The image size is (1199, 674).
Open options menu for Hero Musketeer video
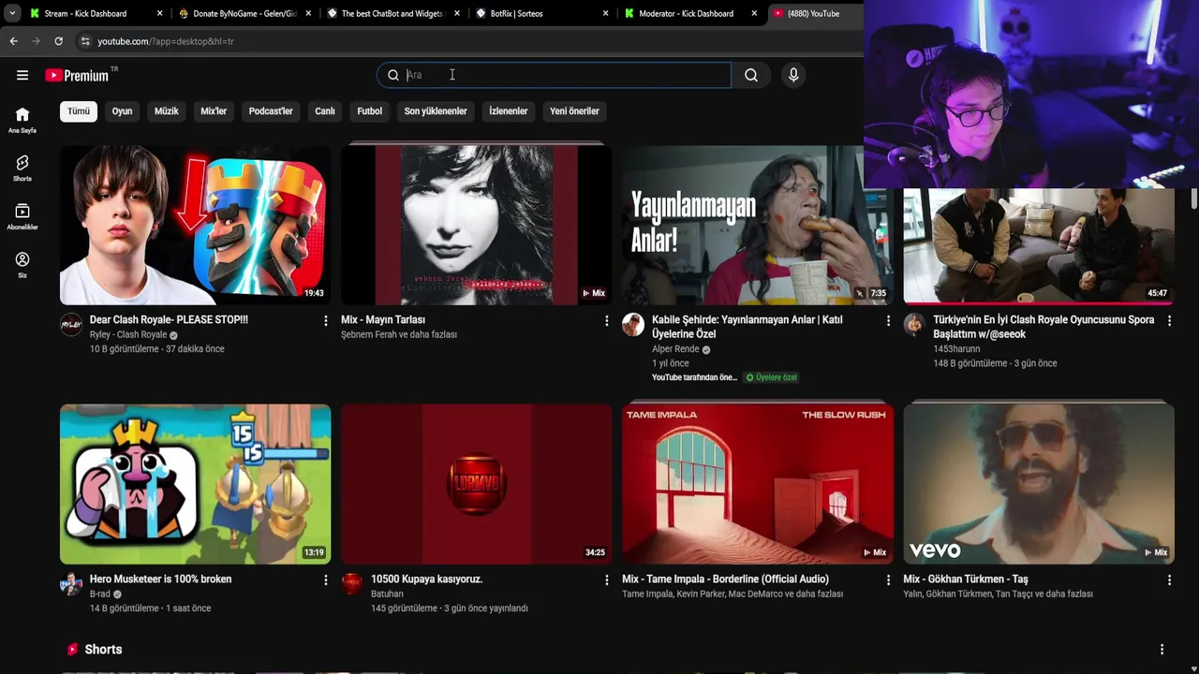pyautogui.click(x=326, y=579)
